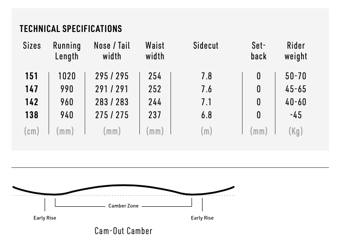Image resolution: width=341 pixels, height=248 pixels.
Task: Click the 7.8 sidecut value
Action: pos(206,76)
